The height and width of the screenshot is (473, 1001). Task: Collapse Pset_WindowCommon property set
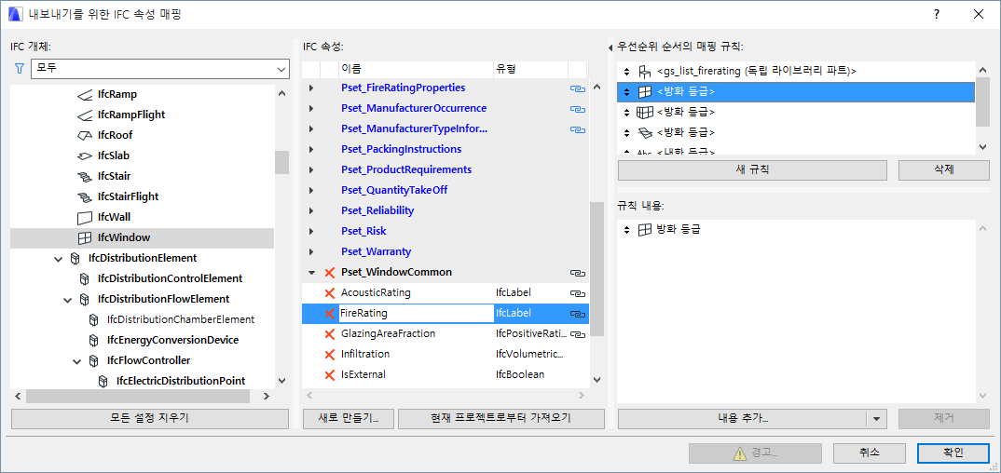tap(311, 272)
